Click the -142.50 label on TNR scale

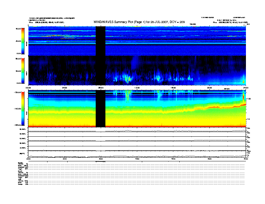[x=17, y=109]
